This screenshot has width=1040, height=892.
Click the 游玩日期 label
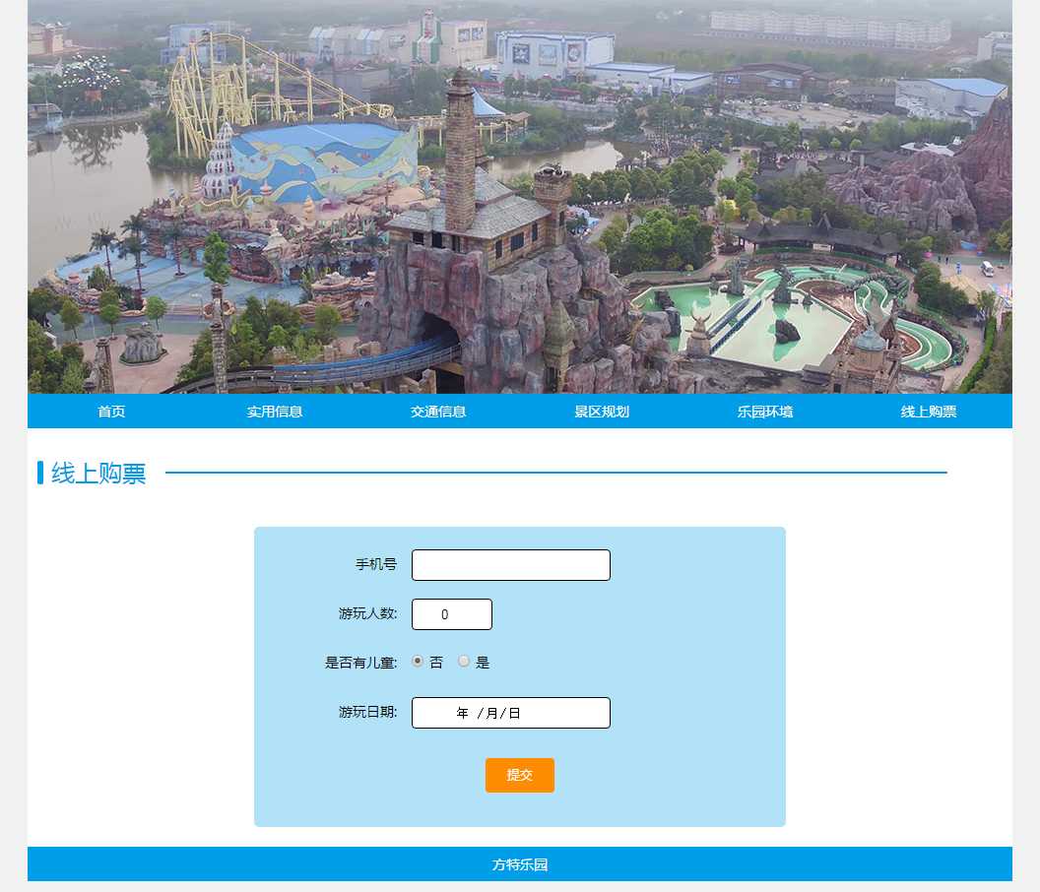(x=367, y=712)
